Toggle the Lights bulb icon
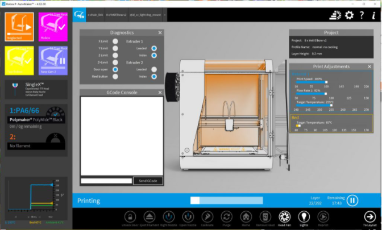The width and height of the screenshot is (382, 230). [304, 216]
